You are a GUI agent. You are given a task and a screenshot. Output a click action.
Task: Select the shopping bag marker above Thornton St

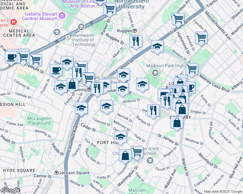pos(125,156)
